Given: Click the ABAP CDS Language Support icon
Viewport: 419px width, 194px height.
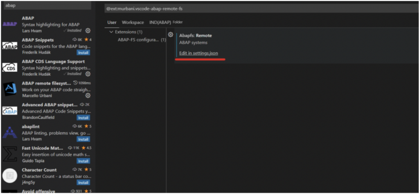Looking at the screenshot, I should point(10,68).
